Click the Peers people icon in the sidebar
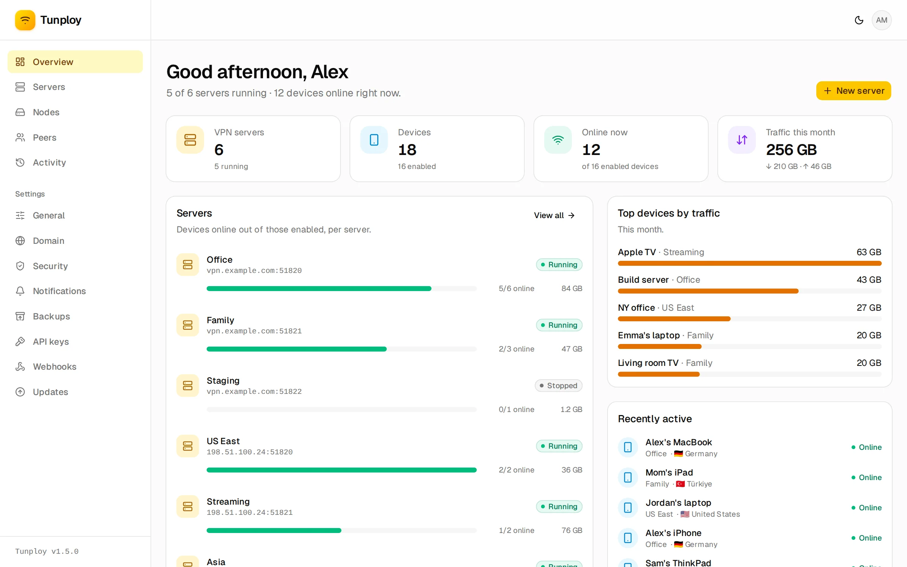This screenshot has width=907, height=567. point(20,137)
